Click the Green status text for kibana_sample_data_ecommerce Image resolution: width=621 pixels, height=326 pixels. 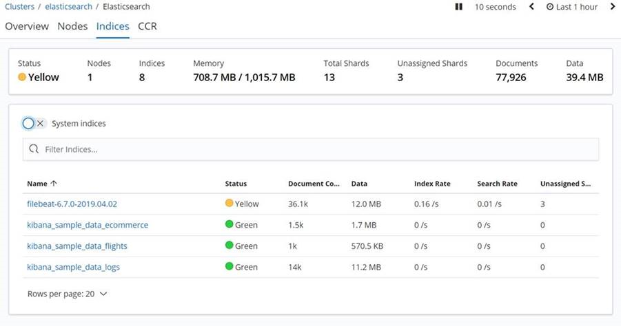click(246, 225)
